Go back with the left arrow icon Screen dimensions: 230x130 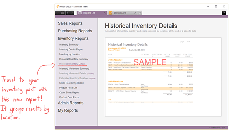click(68, 13)
